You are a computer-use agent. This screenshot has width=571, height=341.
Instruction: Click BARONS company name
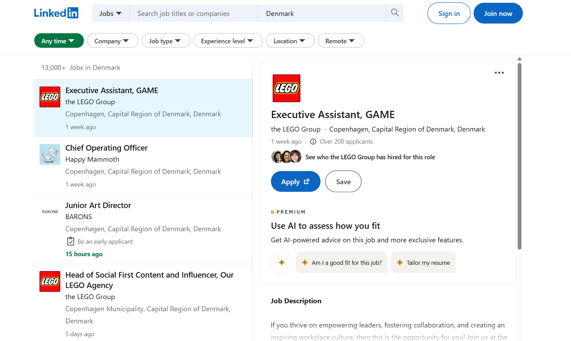coord(79,217)
